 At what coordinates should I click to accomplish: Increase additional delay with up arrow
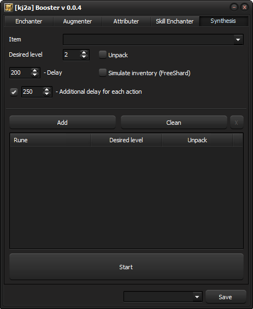point(47,89)
